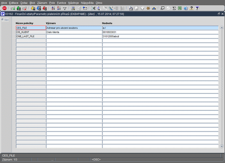Execute query with blue play icon
The height and width of the screenshot is (163, 225).
point(39,8)
